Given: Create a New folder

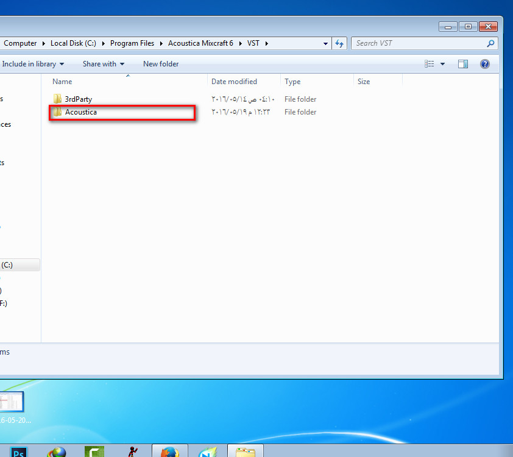Looking at the screenshot, I should pos(161,64).
